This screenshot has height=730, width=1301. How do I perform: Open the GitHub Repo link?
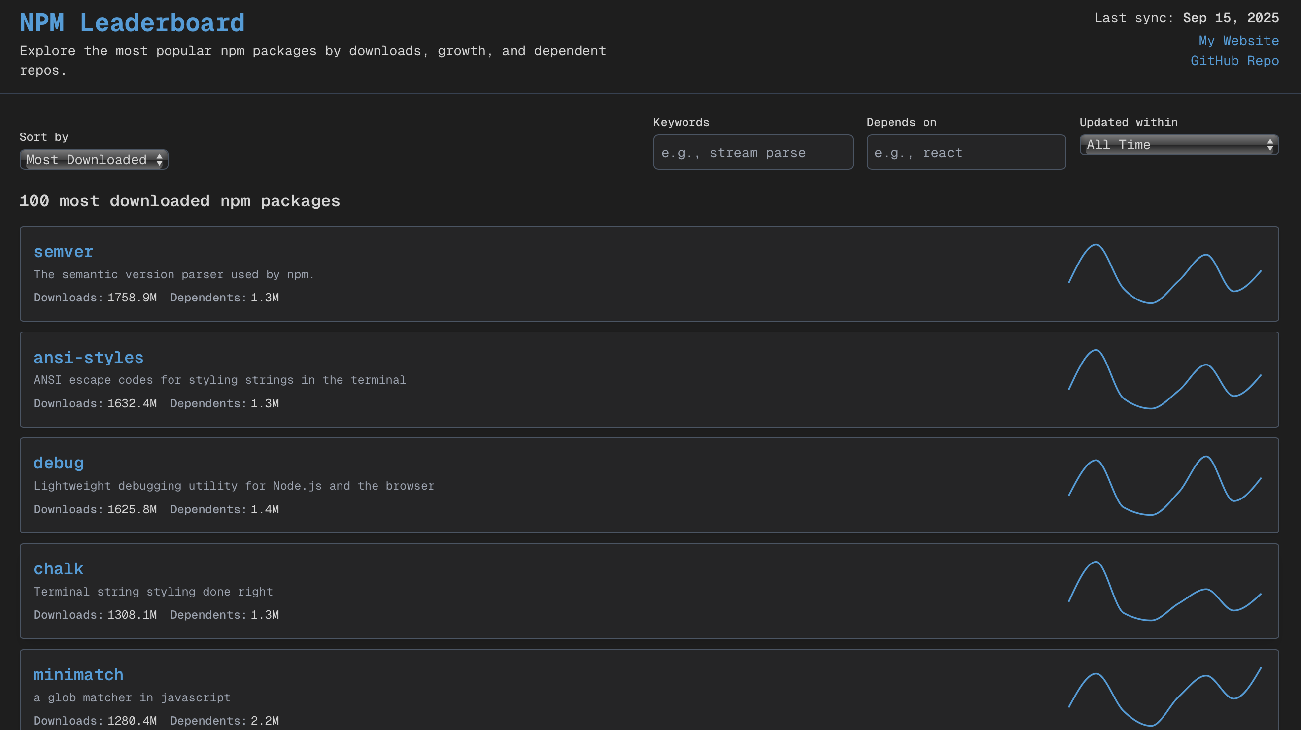pyautogui.click(x=1234, y=61)
